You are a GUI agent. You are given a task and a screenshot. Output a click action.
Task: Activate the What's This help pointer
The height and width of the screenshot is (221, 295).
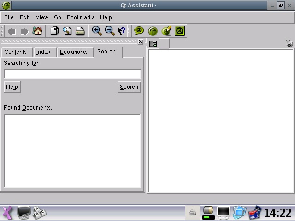(122, 31)
